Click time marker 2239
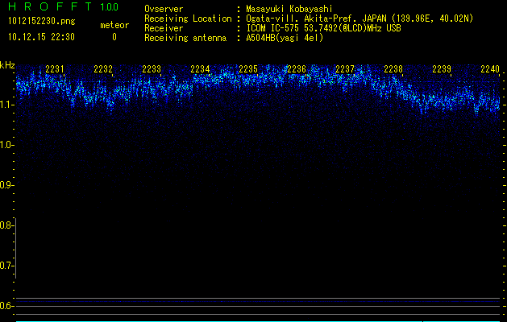The height and width of the screenshot is (322, 507). click(442, 69)
